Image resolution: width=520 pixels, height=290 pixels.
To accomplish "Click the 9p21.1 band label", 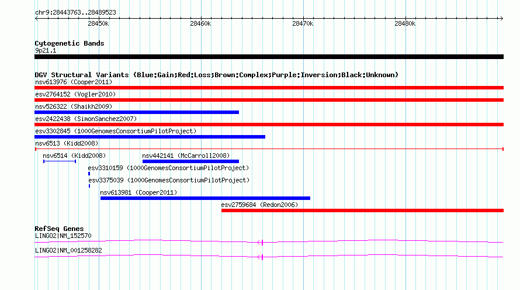I will click(x=46, y=50).
